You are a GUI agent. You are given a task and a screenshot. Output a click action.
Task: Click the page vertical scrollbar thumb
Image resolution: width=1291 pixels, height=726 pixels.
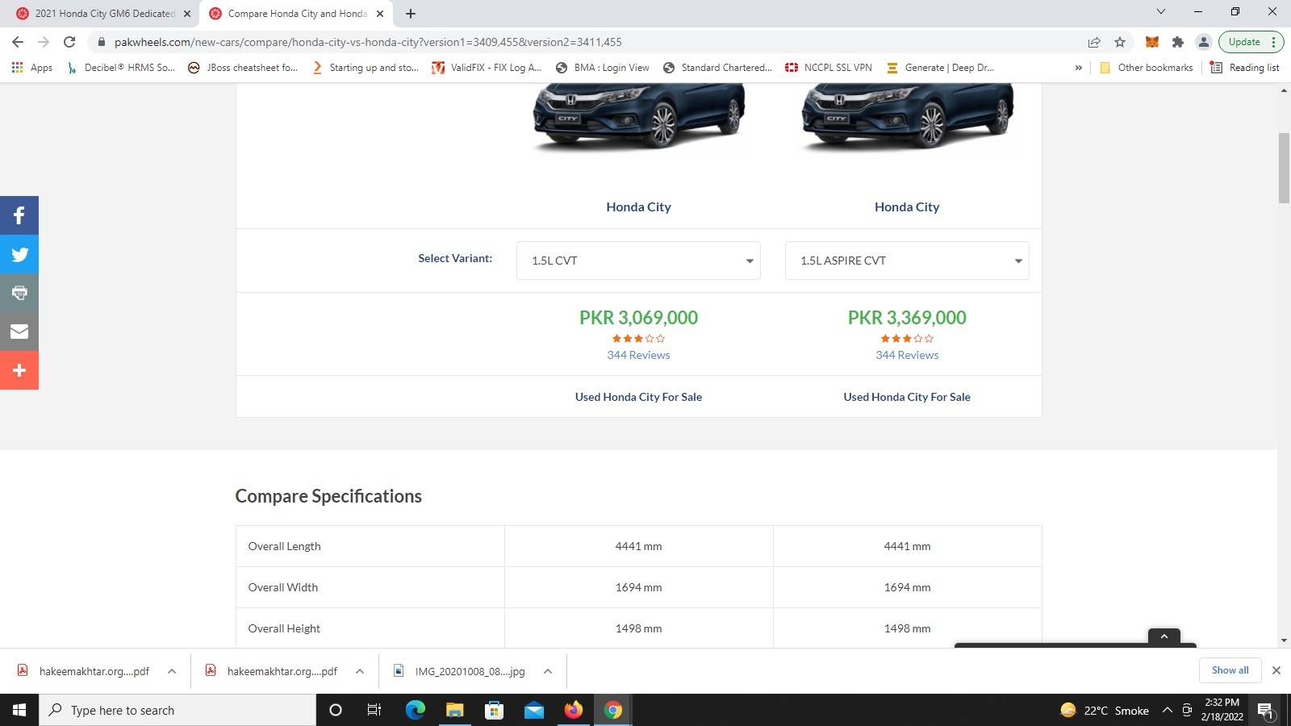(x=1284, y=168)
